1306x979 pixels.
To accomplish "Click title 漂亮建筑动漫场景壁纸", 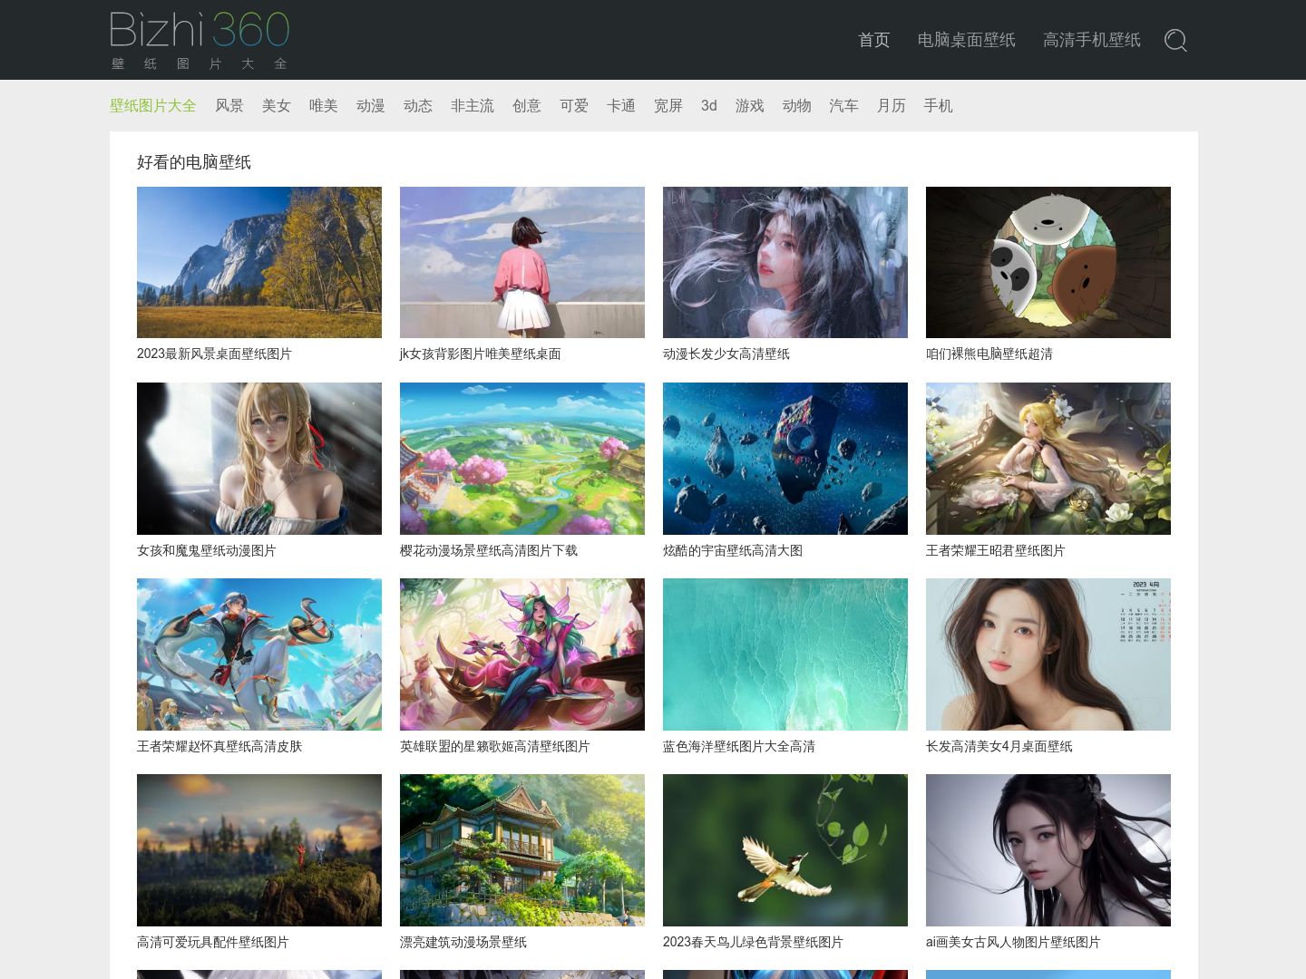I will pyautogui.click(x=463, y=942).
